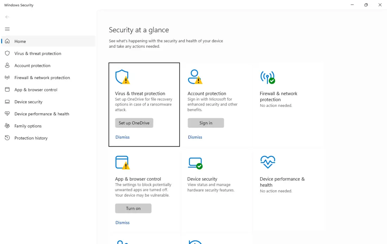
Task: Open the Virus & threat protection card title
Action: pyautogui.click(x=140, y=94)
